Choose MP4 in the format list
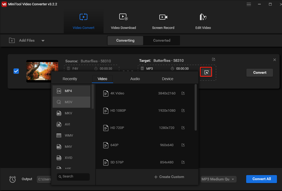The width and height of the screenshot is (282, 191). [71, 91]
